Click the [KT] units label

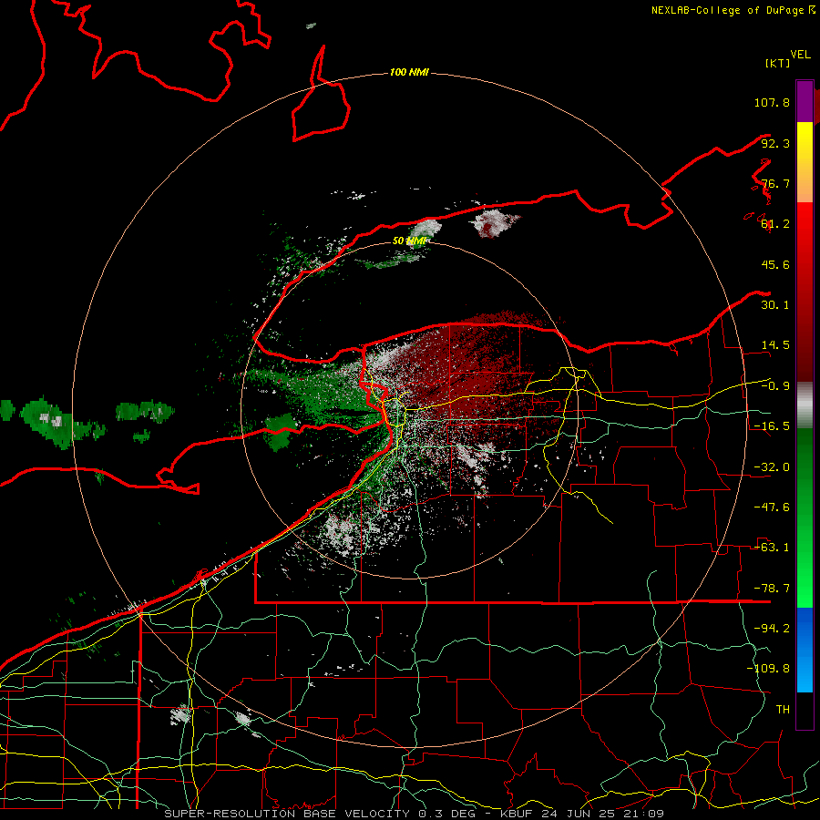(777, 63)
